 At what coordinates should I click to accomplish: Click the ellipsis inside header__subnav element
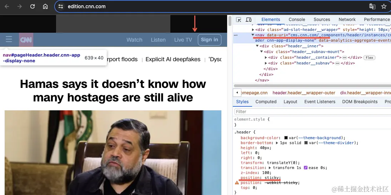[x=337, y=63]
